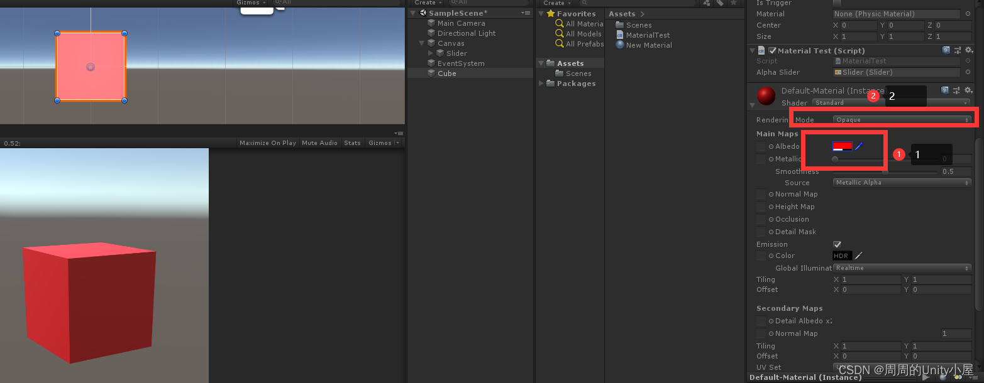Viewport: 984px width, 383px height.
Task: Open help reference for Material Test script
Action: tap(946, 50)
